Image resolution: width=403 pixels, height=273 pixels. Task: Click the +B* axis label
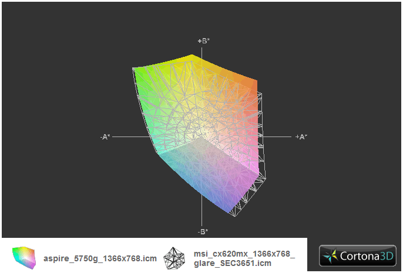203,41
